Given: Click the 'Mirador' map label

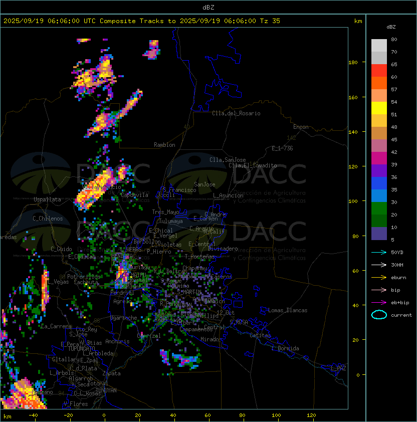Looking at the screenshot, I should 211,339.
